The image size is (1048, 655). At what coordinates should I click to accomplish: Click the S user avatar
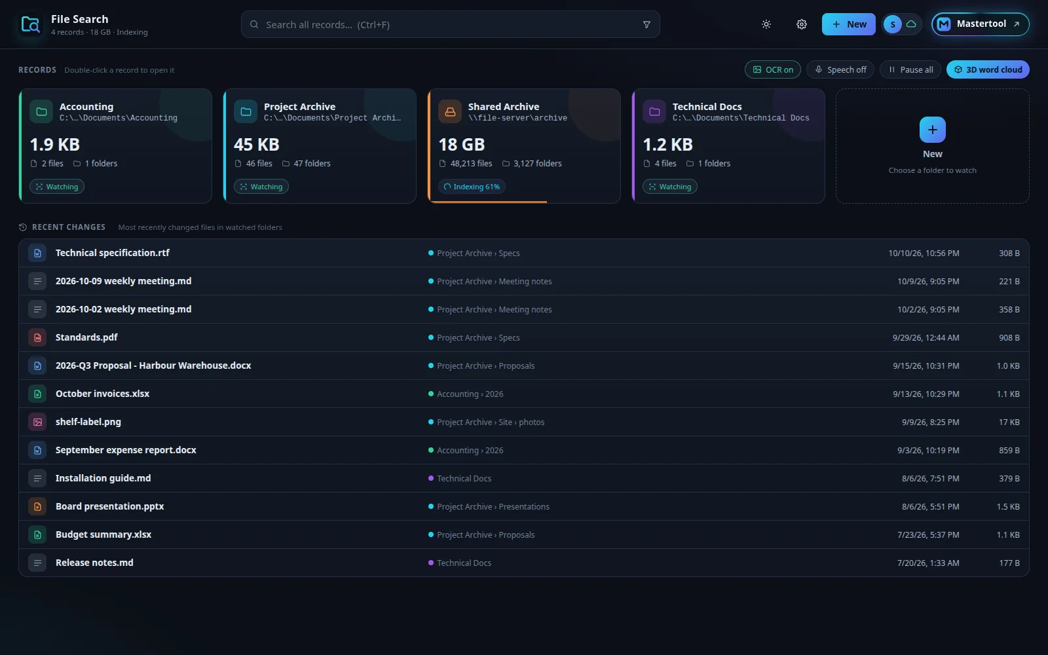tap(892, 24)
